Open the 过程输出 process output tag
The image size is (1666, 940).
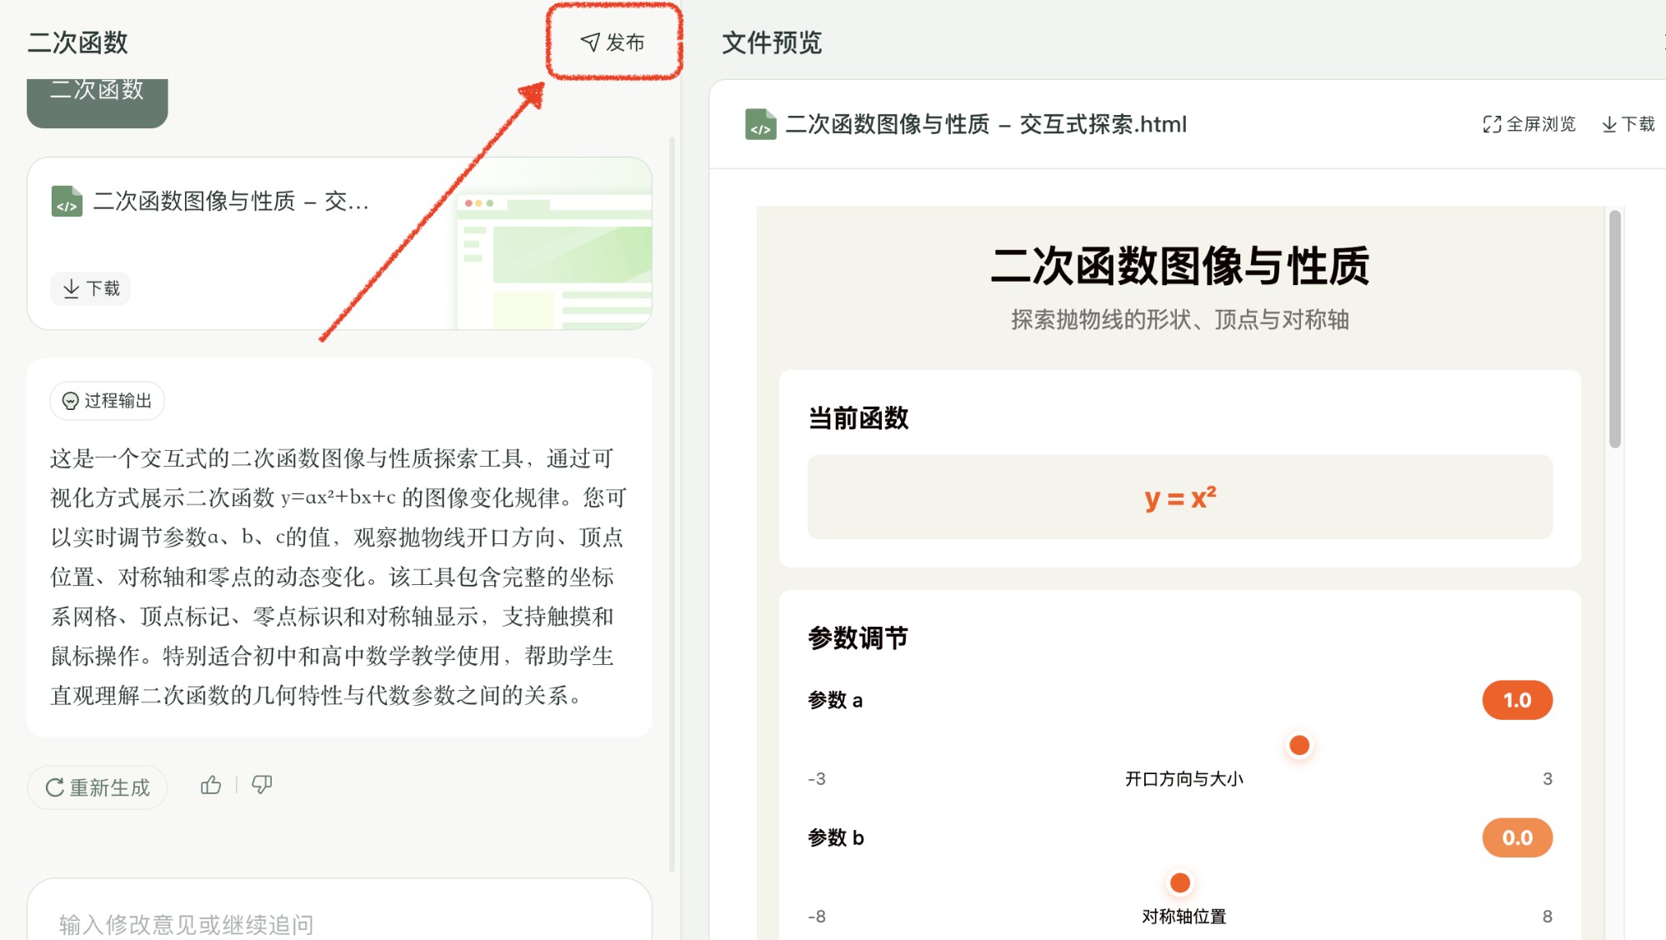[108, 401]
